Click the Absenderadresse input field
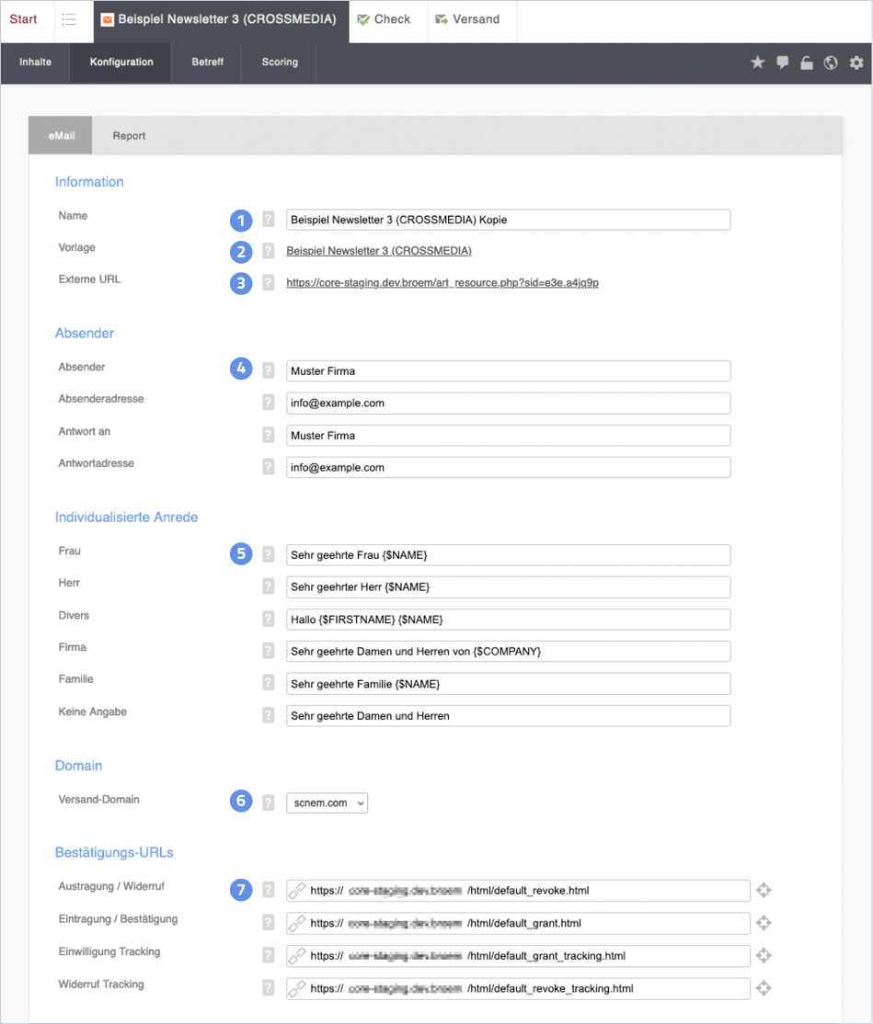The width and height of the screenshot is (873, 1024). (x=508, y=404)
